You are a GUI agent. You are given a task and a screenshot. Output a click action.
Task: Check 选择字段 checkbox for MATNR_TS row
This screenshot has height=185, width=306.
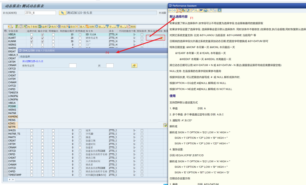32,134
